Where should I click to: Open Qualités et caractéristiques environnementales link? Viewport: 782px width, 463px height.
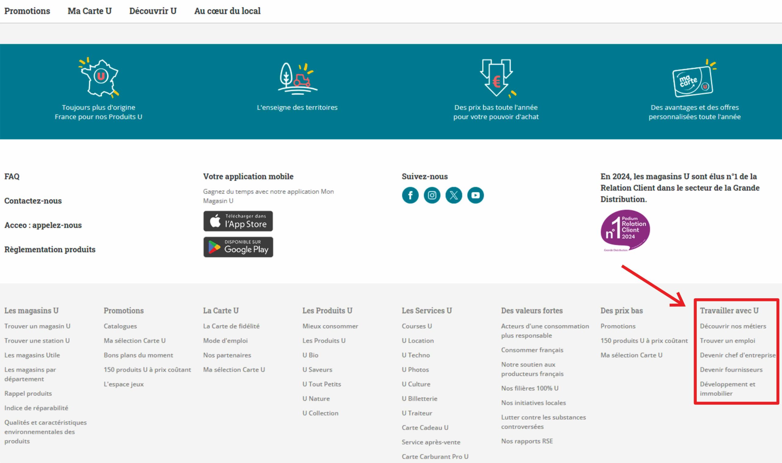coord(46,432)
